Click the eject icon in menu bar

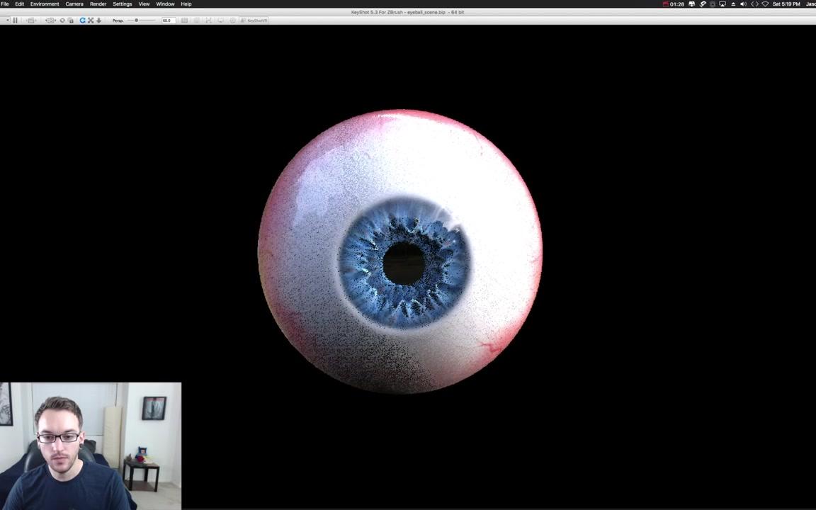coord(733,4)
